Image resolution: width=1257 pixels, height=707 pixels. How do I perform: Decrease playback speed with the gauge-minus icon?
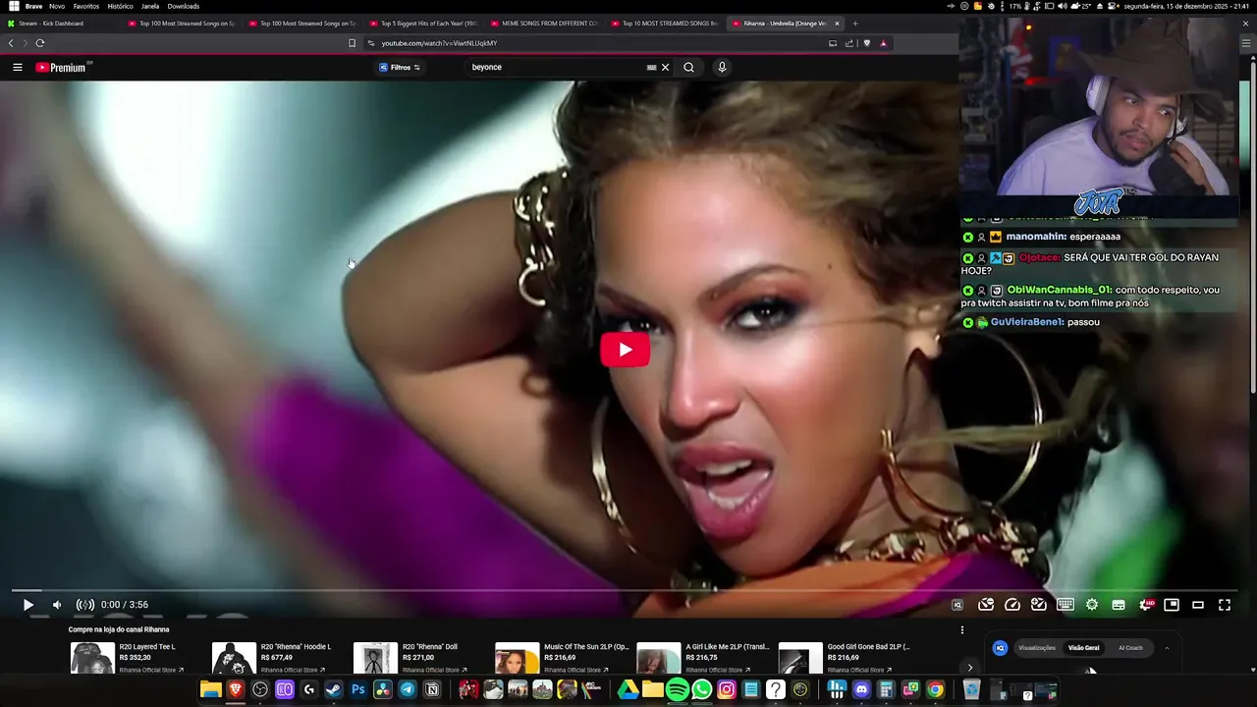pos(986,605)
